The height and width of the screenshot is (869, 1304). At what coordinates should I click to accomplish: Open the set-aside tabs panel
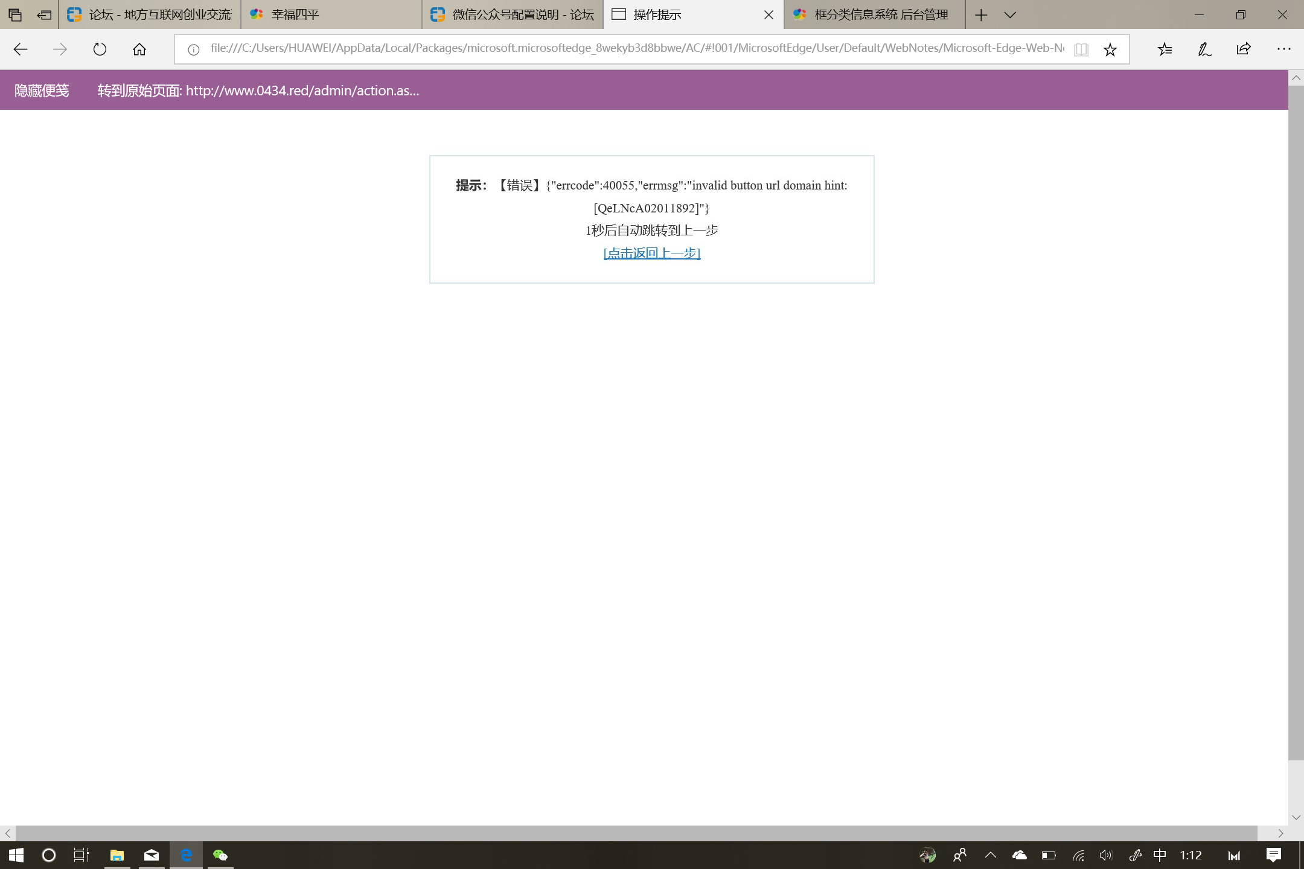coord(15,15)
